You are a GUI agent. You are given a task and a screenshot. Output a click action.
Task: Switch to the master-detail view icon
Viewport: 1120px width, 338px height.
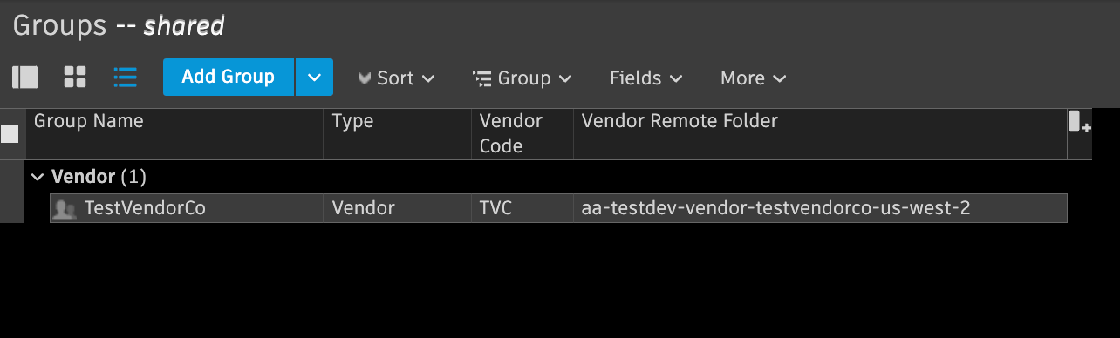[x=25, y=78]
